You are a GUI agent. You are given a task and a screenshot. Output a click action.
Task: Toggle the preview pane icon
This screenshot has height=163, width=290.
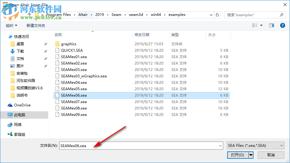click(272, 25)
